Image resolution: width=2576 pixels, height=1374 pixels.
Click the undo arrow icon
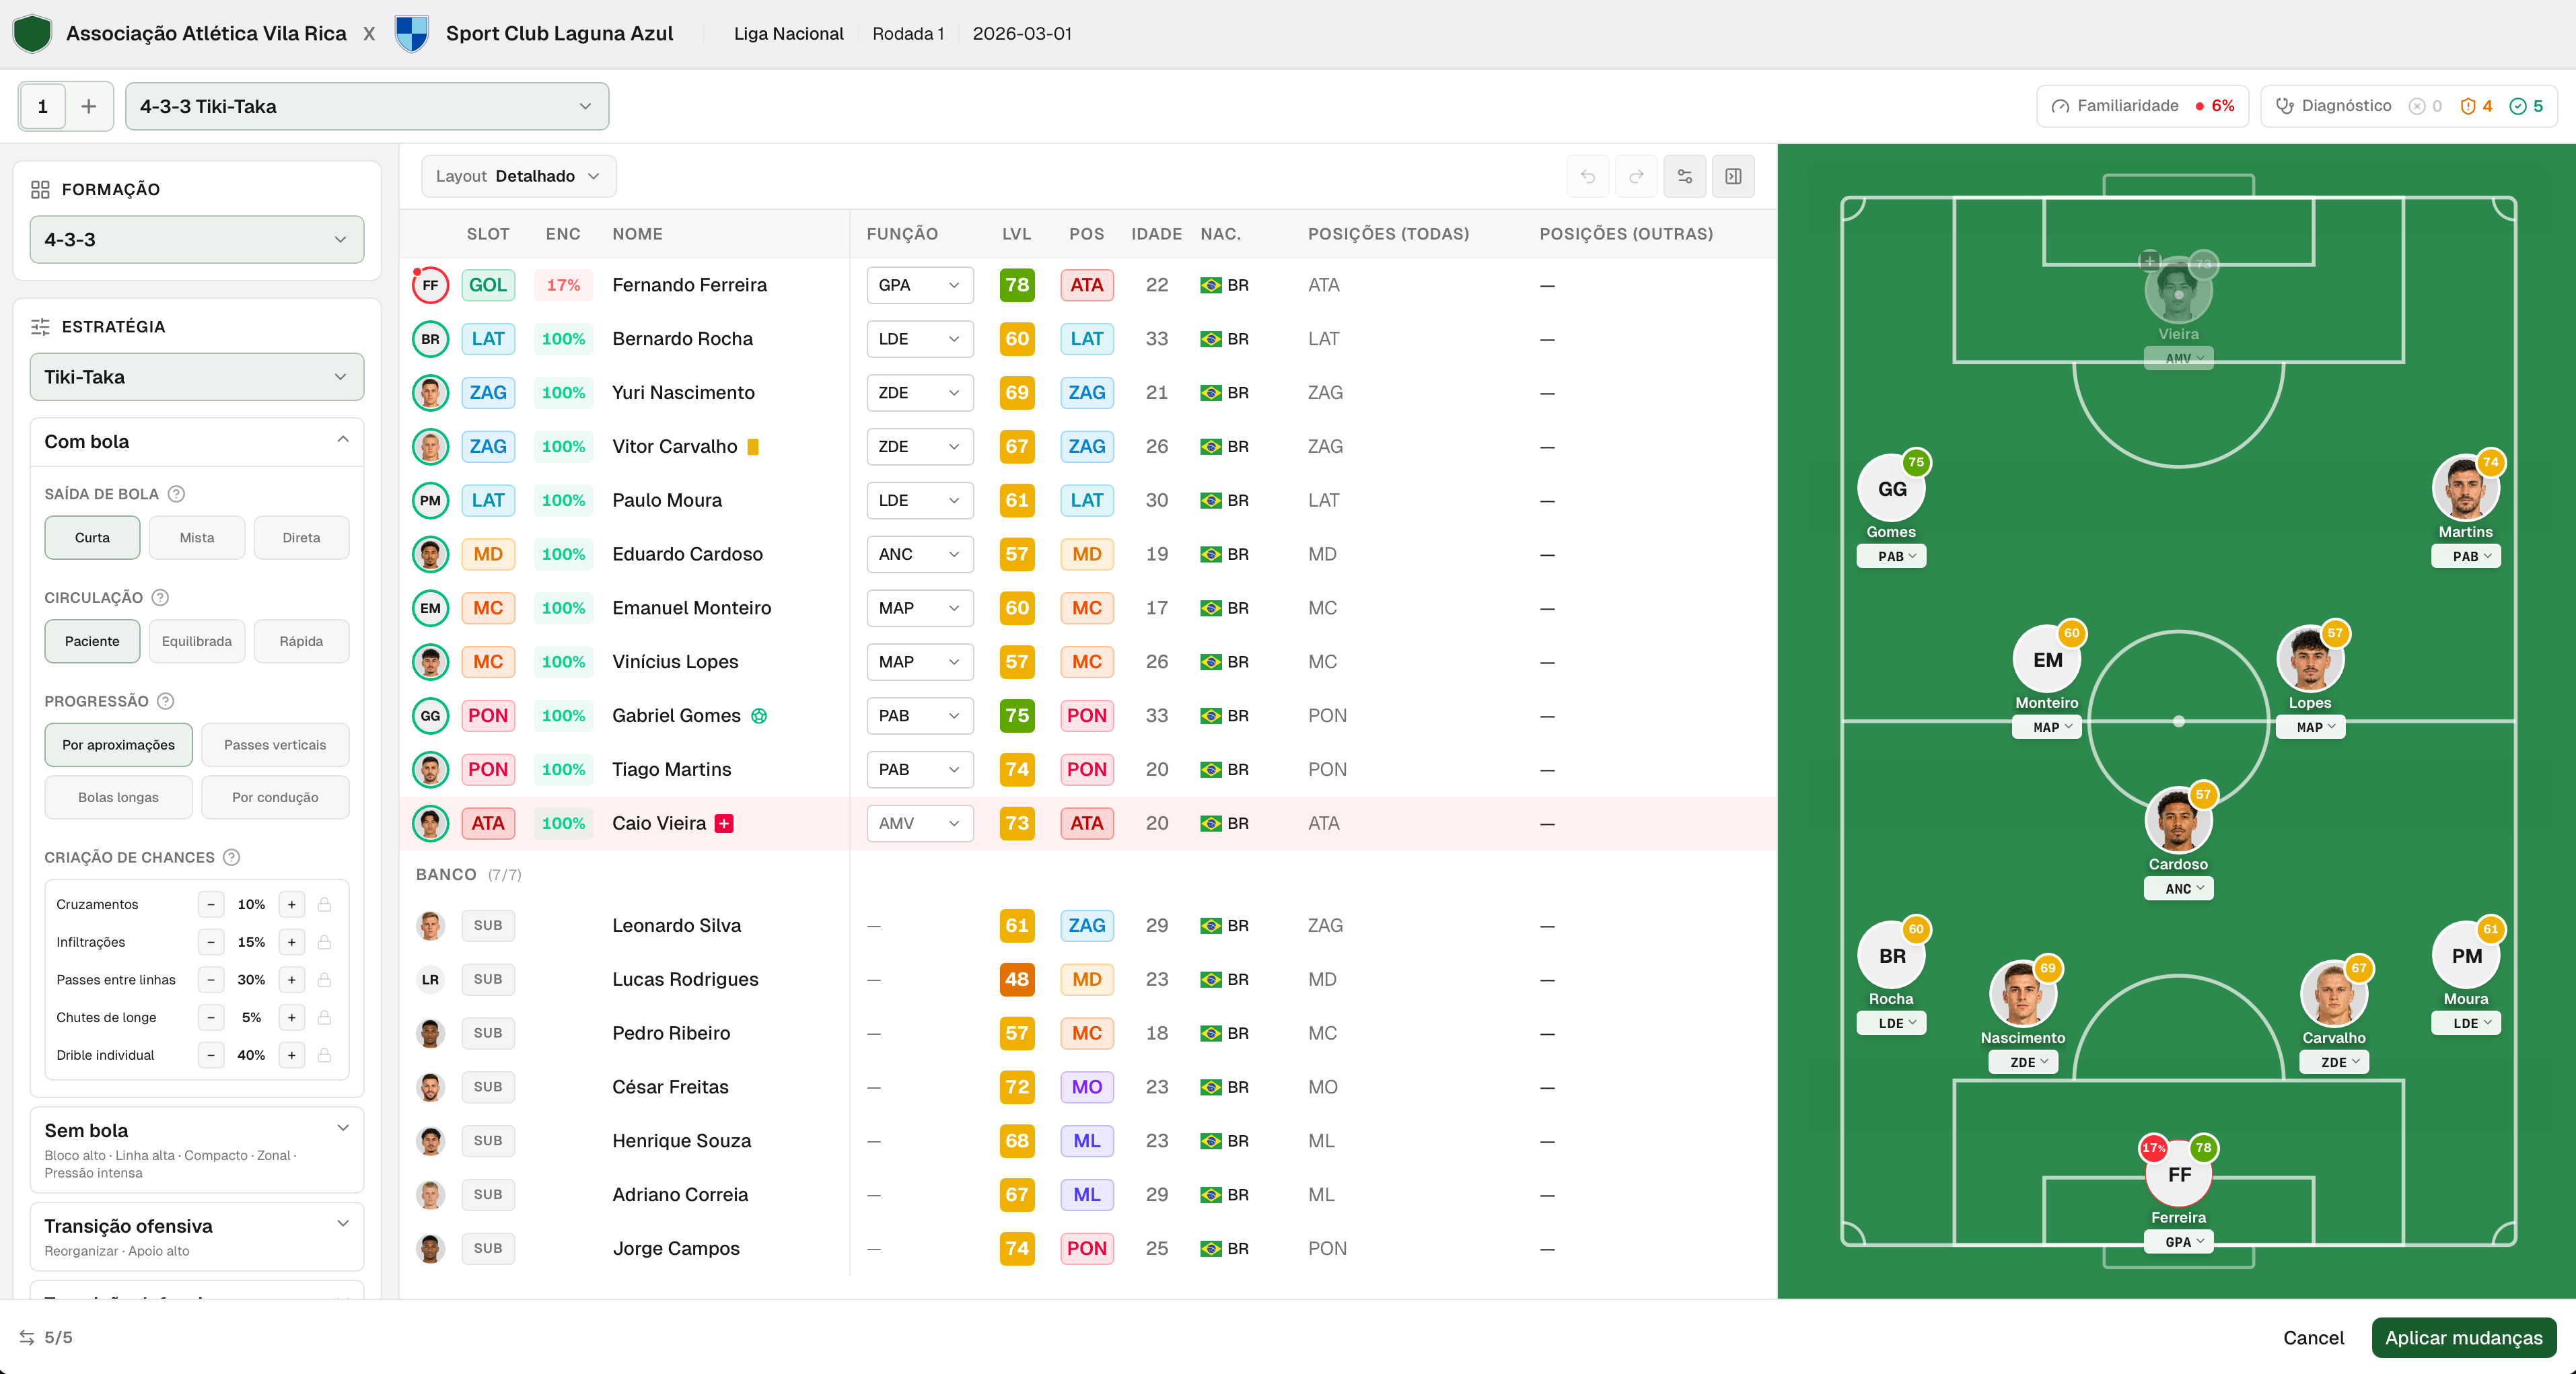tap(1588, 176)
